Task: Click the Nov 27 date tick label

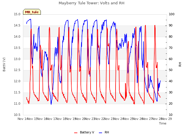Action: [x=147, y=119]
